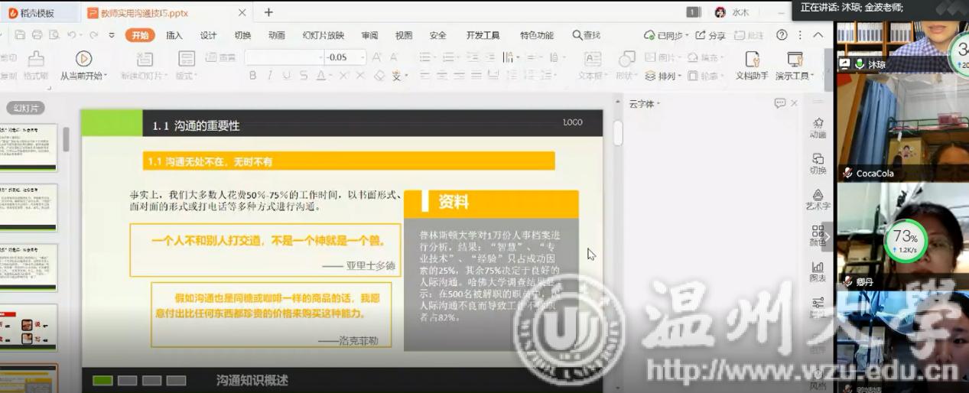Add a new tab with plus button
The height and width of the screenshot is (393, 969).
click(268, 12)
